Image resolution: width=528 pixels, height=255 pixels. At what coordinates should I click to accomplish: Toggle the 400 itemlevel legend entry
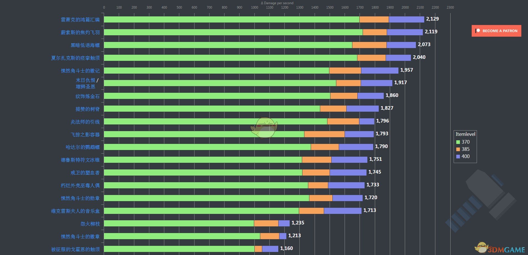pos(463,156)
